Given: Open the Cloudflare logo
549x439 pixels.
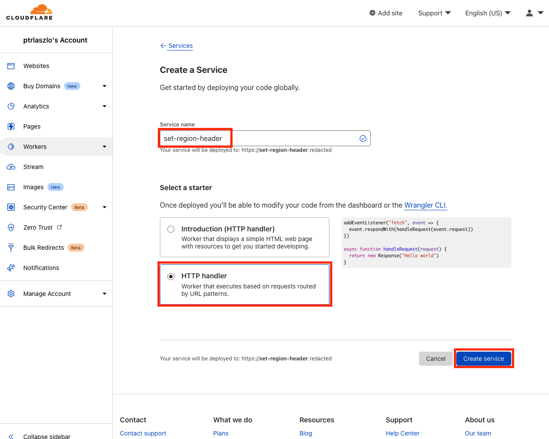Looking at the screenshot, I should click(29, 12).
